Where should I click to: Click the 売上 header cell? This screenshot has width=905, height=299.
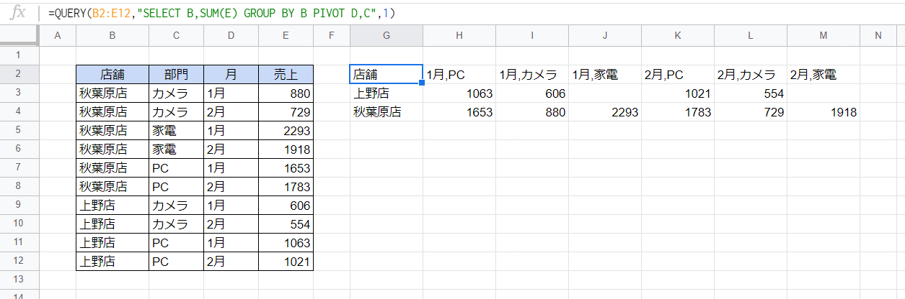tap(286, 74)
